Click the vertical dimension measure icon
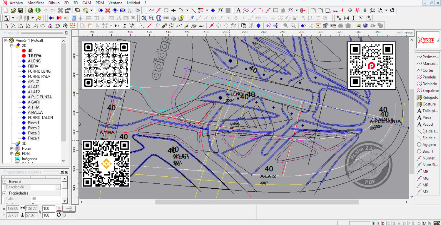This screenshot has width=441, height=225. click(x=354, y=18)
